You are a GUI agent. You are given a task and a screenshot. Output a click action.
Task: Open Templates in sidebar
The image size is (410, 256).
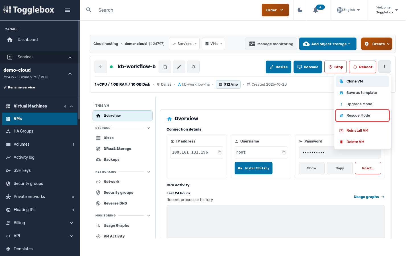(40, 249)
